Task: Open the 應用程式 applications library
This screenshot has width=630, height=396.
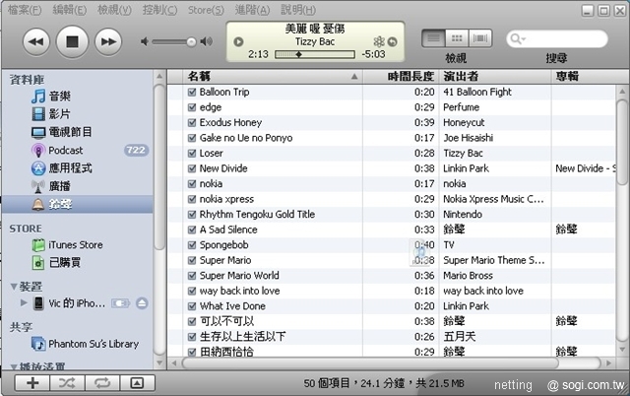Action: click(61, 168)
